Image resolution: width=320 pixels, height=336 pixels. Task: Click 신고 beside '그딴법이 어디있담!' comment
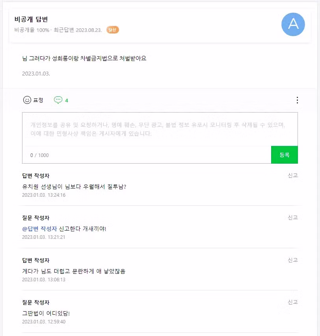pyautogui.click(x=293, y=302)
